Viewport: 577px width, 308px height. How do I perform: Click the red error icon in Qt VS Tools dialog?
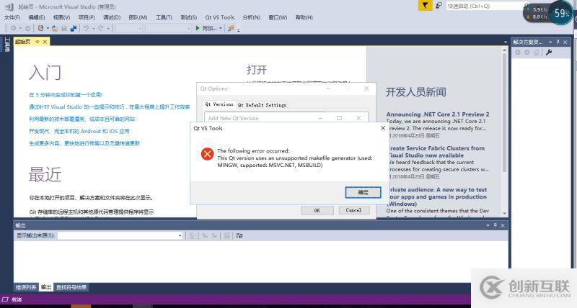(207, 154)
